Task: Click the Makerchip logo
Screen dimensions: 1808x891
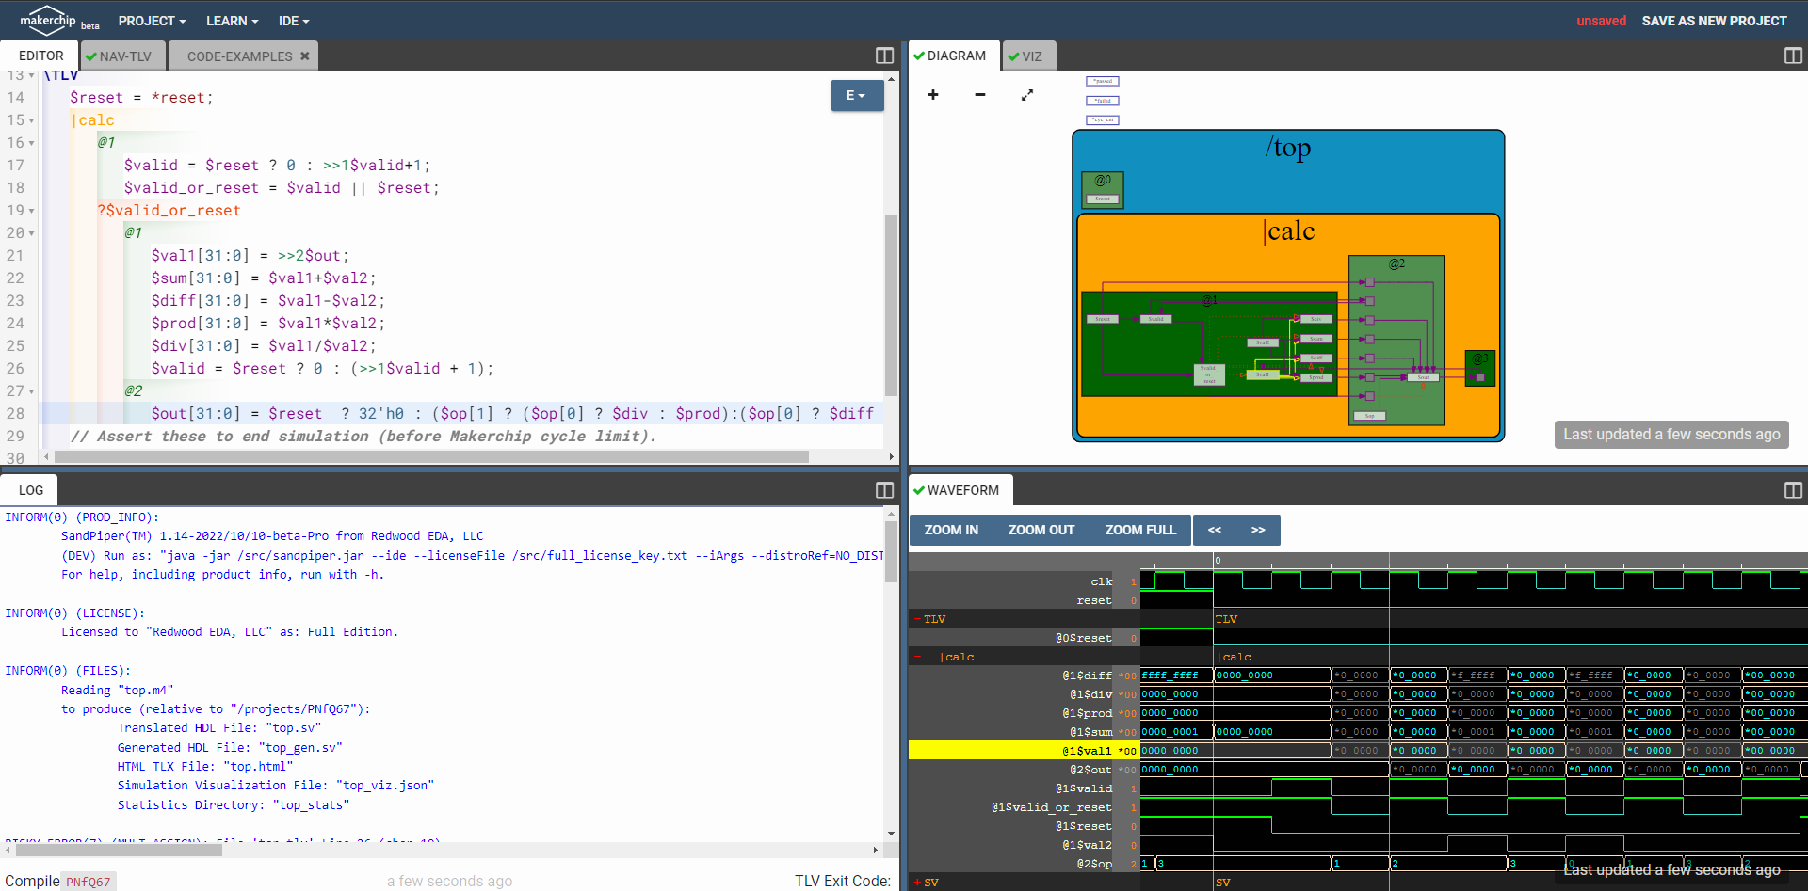Action: (x=47, y=20)
